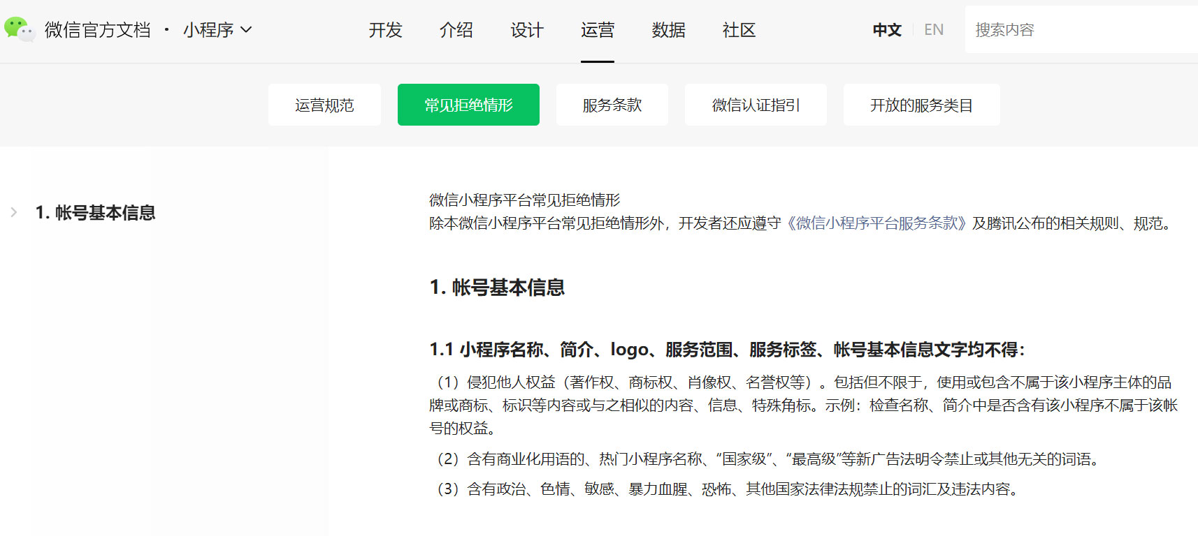Open the 微信官方文档 home link
The width and height of the screenshot is (1198, 536).
point(97,30)
